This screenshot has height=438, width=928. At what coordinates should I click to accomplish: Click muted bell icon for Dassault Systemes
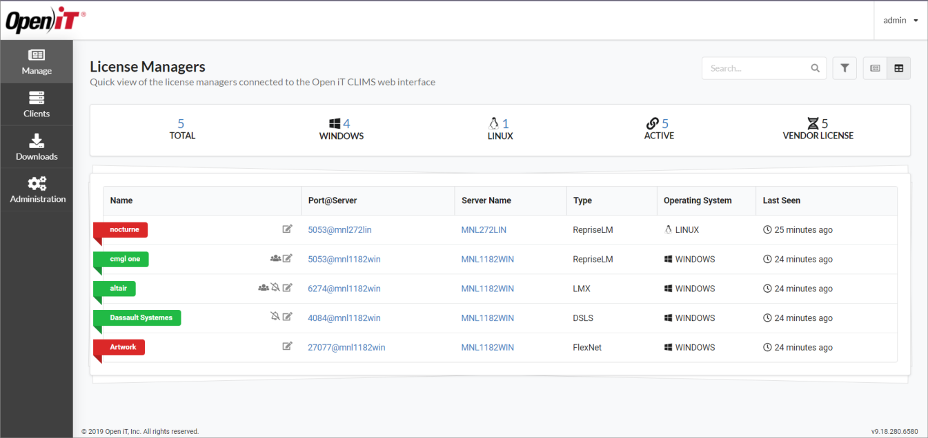(275, 317)
